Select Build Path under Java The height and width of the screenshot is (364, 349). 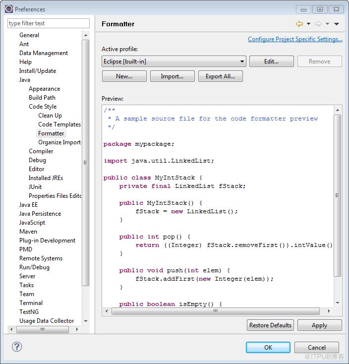[42, 98]
